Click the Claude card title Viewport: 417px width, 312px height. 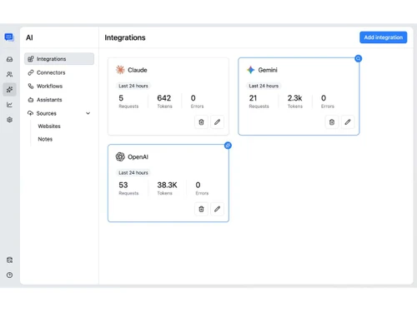coord(138,70)
